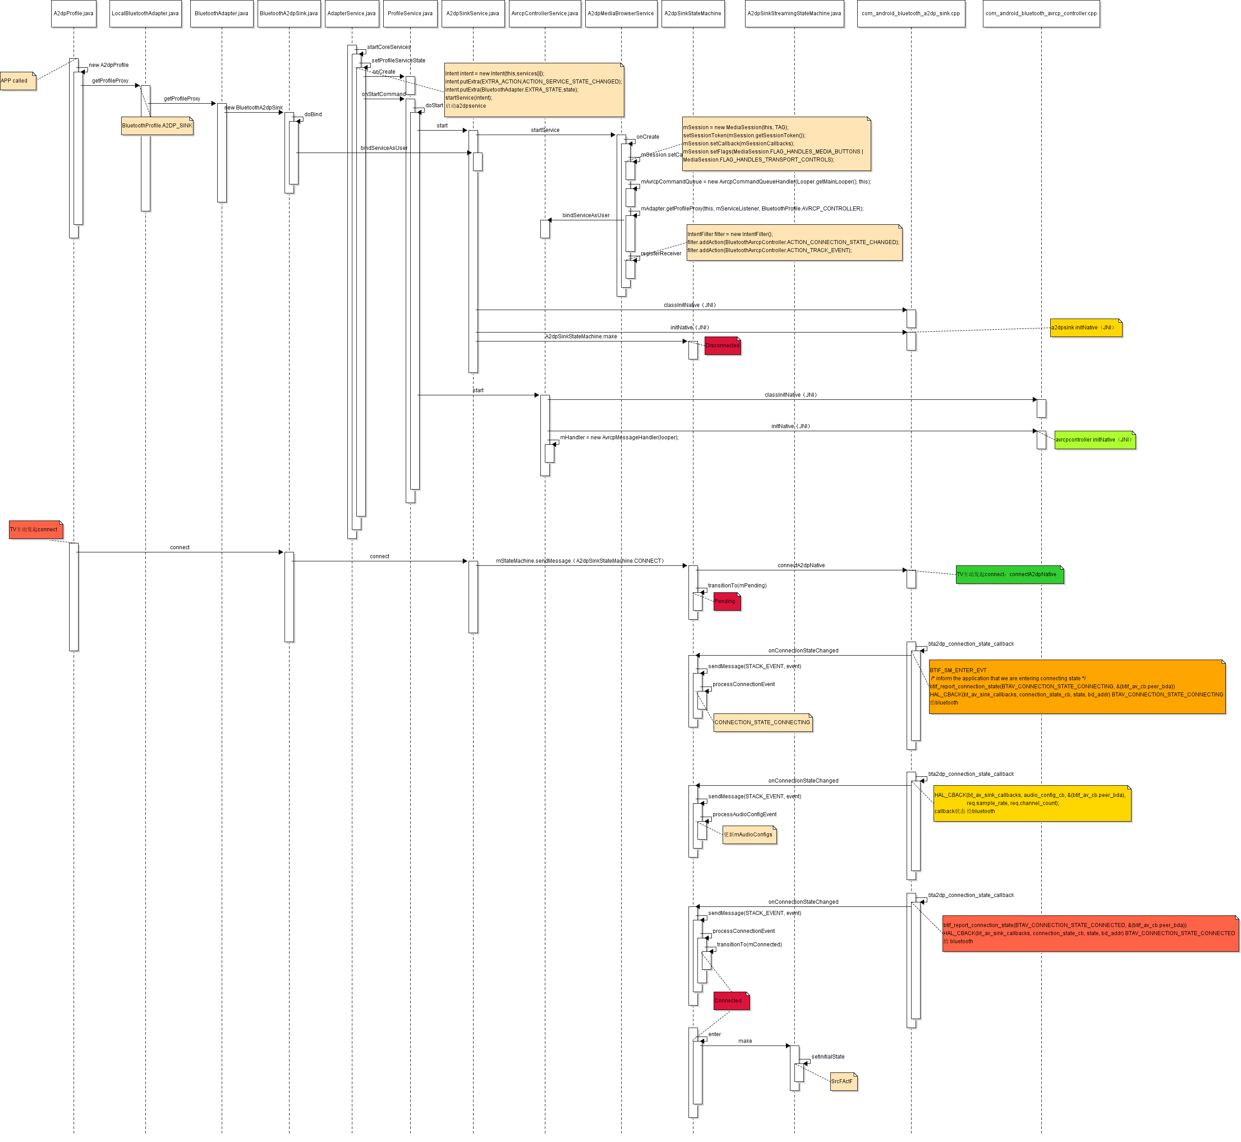Click the CONNECTION_STATE_CONNECTING note

(x=763, y=722)
